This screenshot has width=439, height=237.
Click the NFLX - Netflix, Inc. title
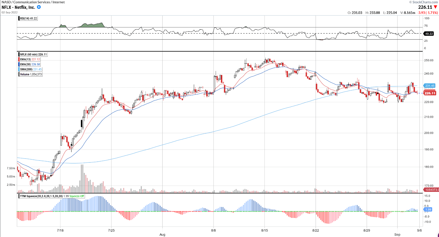(18, 7)
